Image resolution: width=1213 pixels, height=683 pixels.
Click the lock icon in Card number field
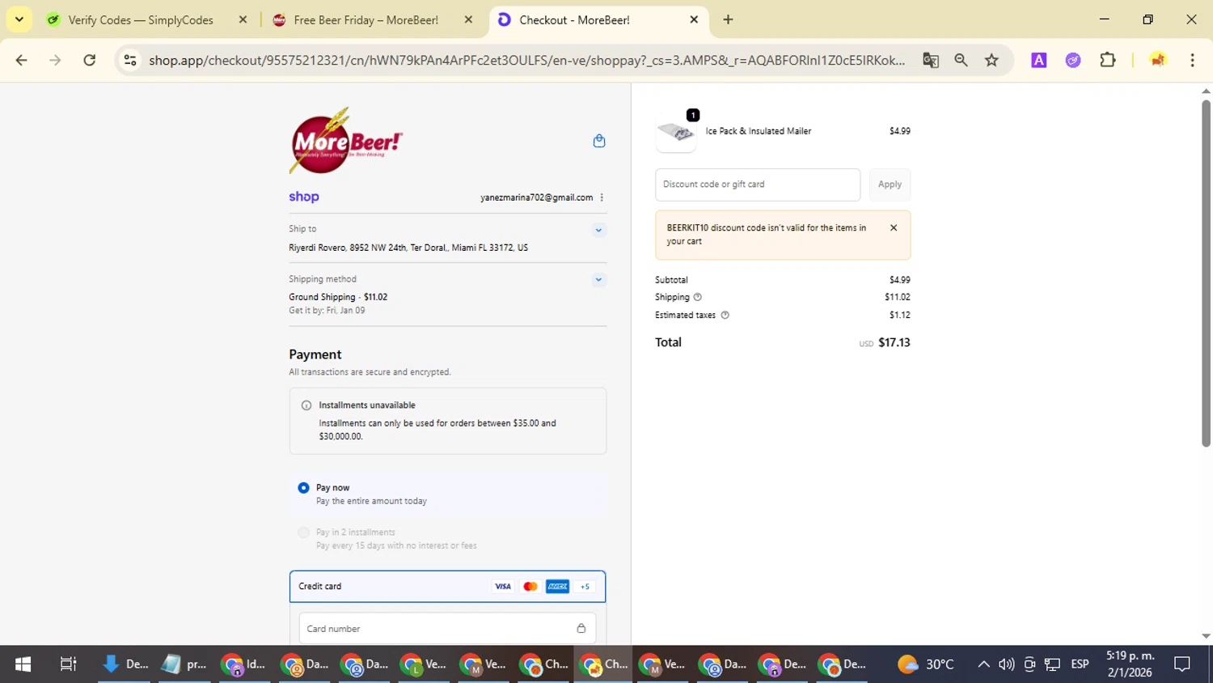(x=581, y=629)
